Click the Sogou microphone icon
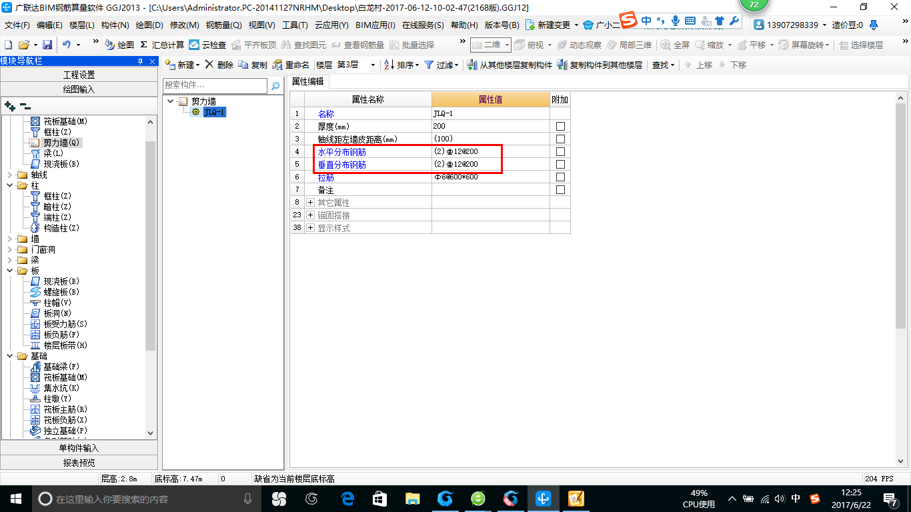 (676, 21)
